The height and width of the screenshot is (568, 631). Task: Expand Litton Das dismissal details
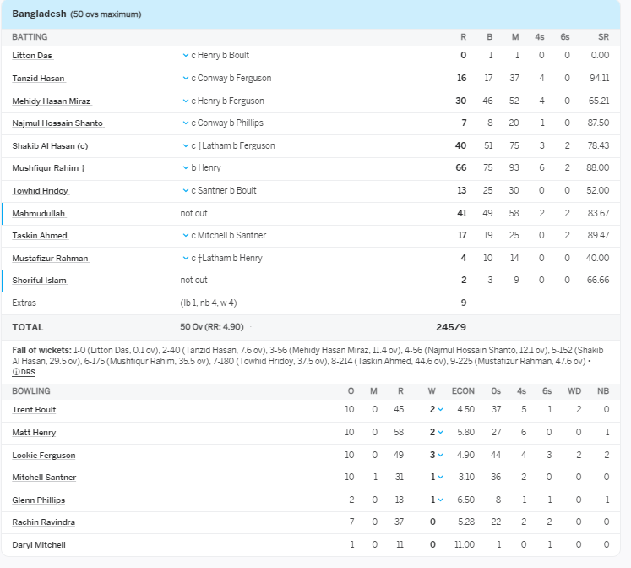(x=186, y=56)
